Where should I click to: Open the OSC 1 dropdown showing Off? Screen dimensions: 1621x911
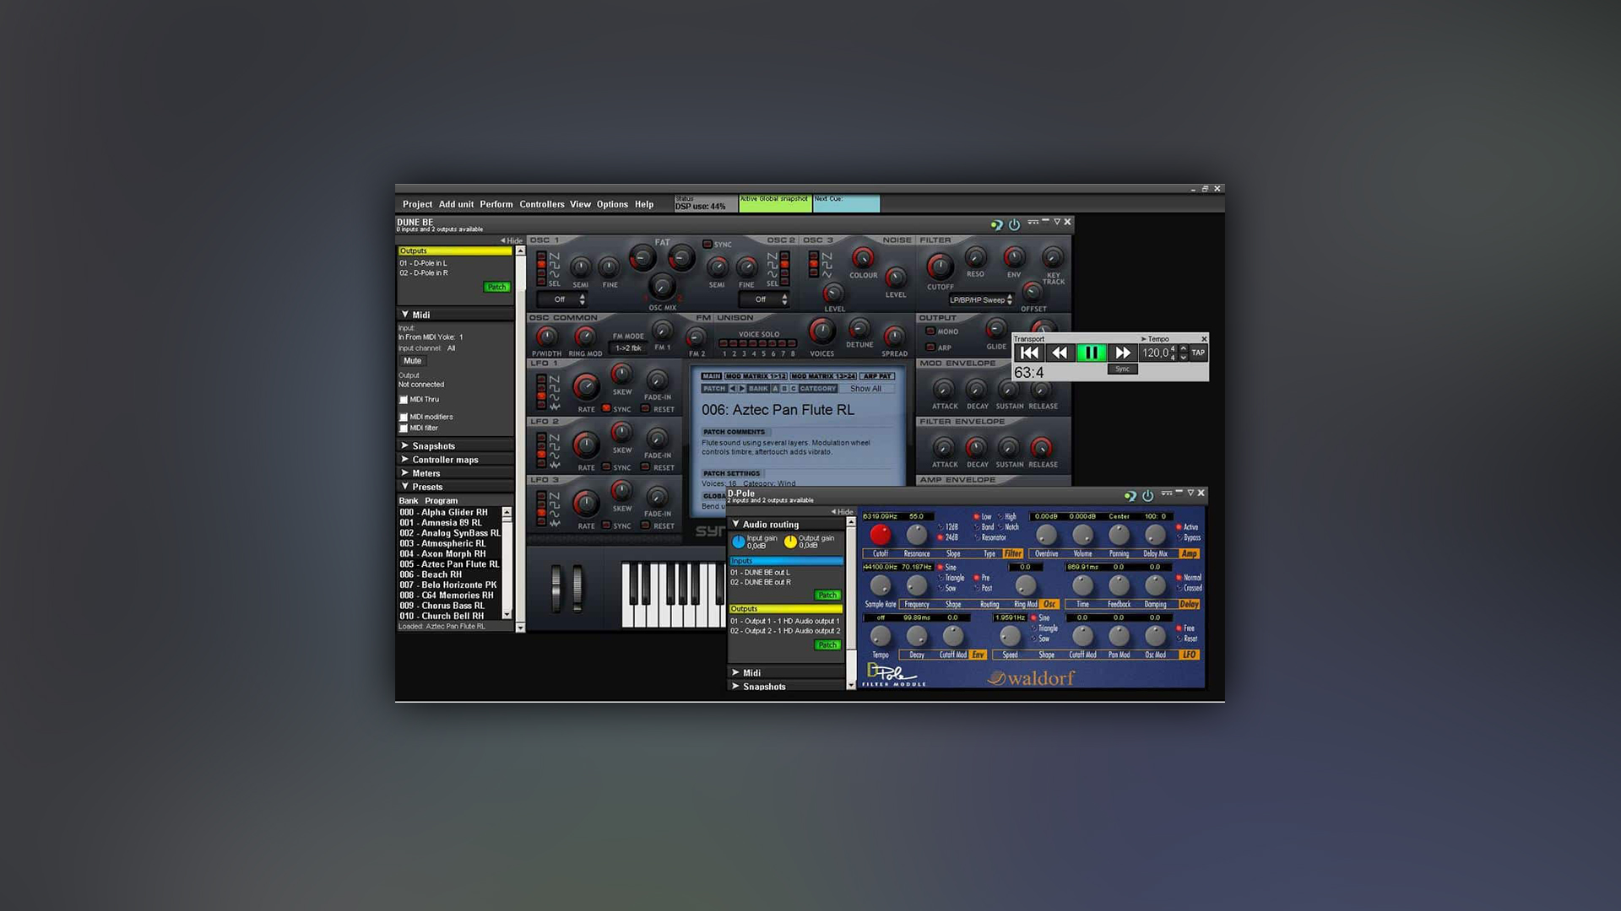click(x=561, y=299)
